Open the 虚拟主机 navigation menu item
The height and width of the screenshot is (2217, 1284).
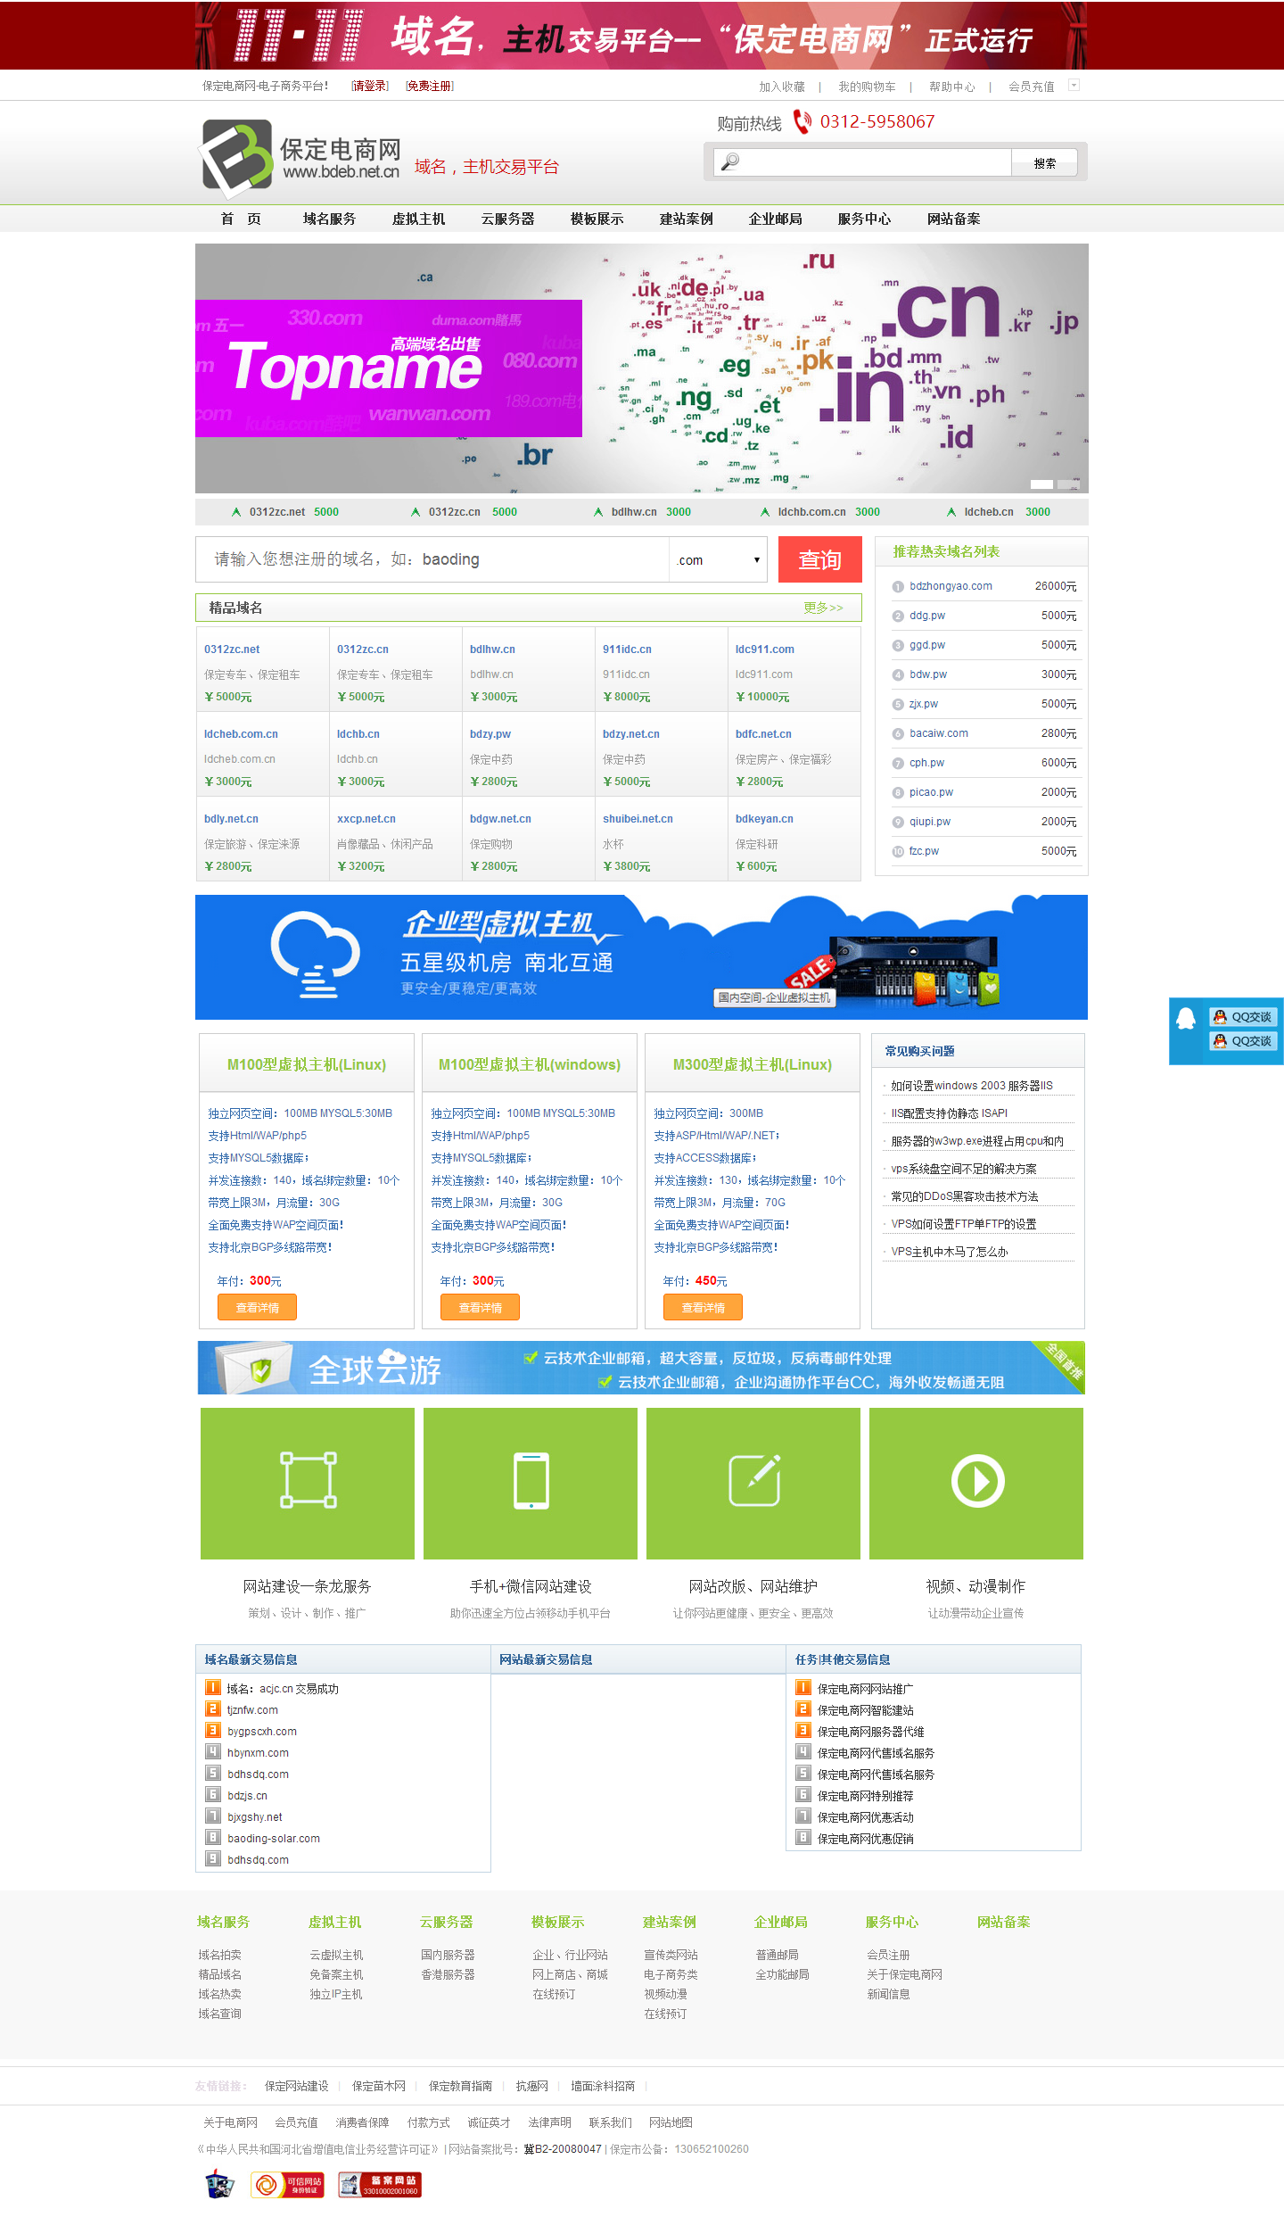pos(418,219)
